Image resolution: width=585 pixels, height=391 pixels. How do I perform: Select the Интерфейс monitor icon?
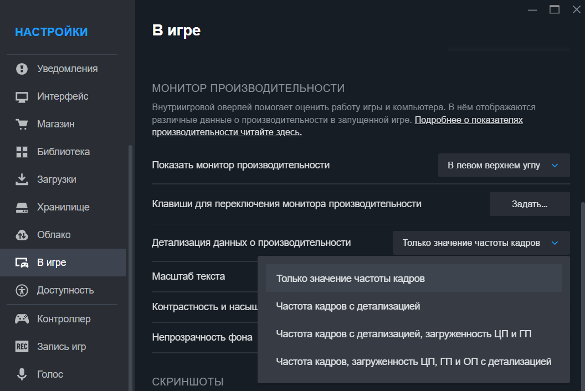[22, 96]
